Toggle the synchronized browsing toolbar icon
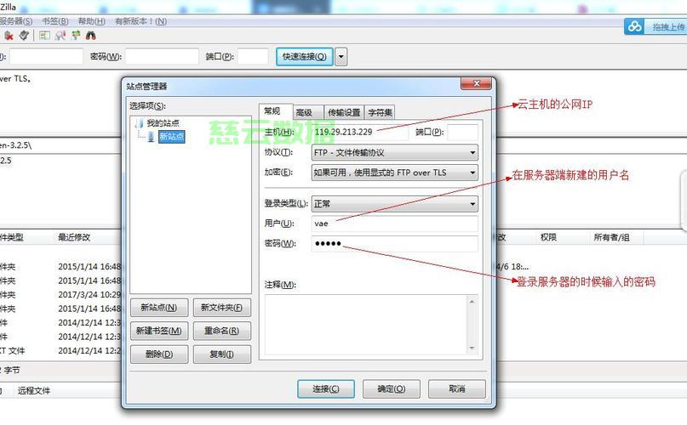Image resolution: width=687 pixels, height=425 pixels. (x=76, y=36)
